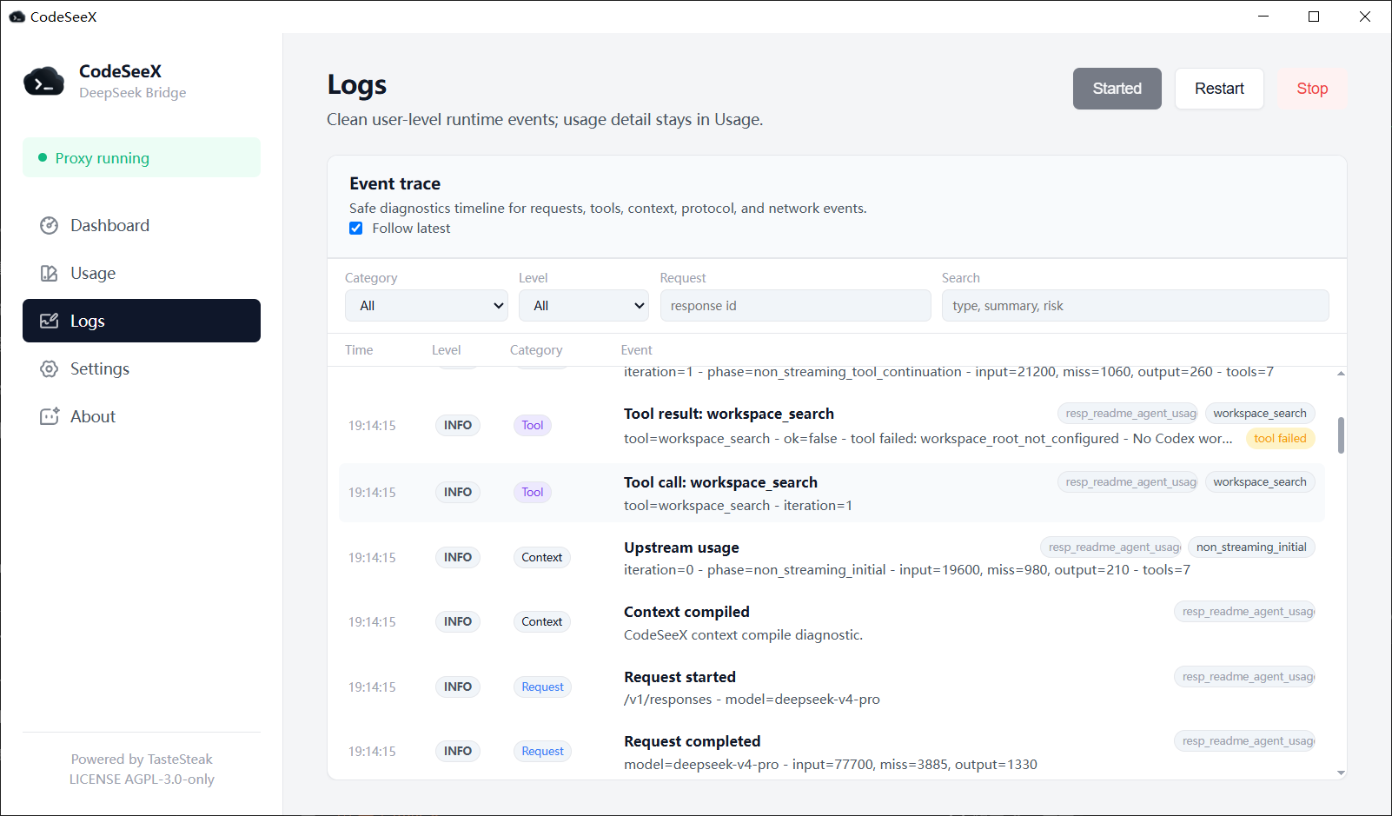This screenshot has height=816, width=1392.
Task: Click INFO level badge on Request completed row
Action: 458,751
